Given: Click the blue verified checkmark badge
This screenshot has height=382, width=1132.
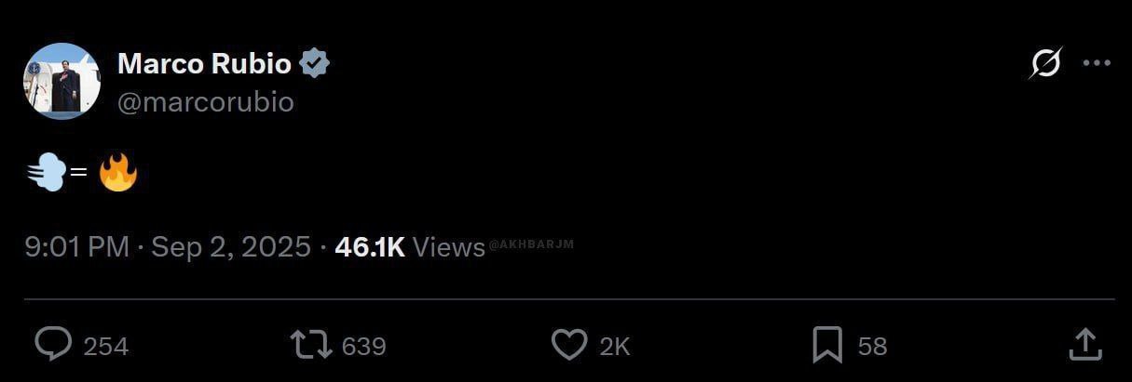Looking at the screenshot, I should click(314, 63).
